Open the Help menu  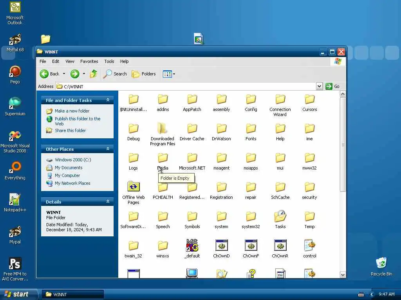124,61
